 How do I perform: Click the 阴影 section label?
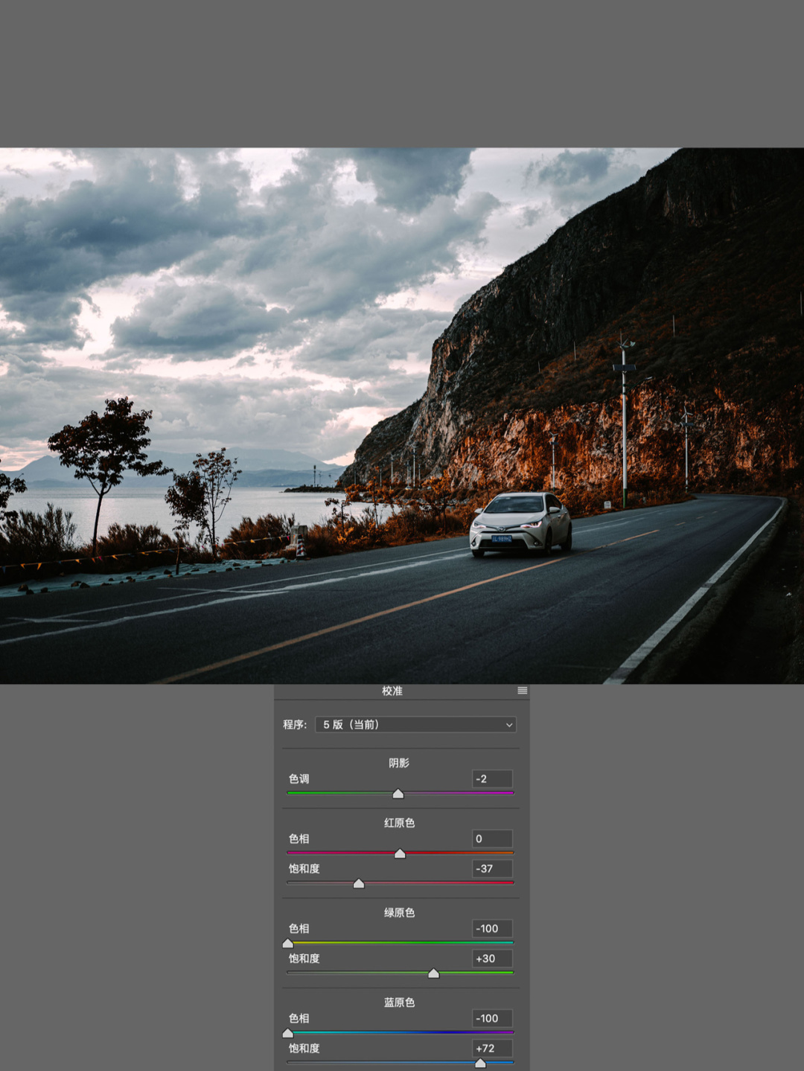click(399, 763)
